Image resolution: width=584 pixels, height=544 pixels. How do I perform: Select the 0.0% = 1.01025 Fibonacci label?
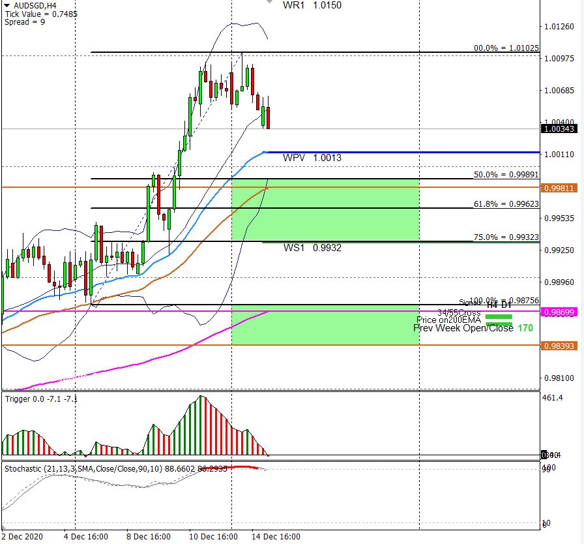(x=506, y=48)
